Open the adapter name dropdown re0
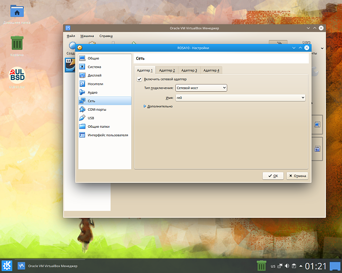 (240, 98)
